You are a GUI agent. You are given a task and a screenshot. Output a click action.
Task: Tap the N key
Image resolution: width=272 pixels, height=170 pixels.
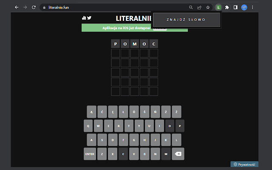pyautogui.click(x=155, y=154)
